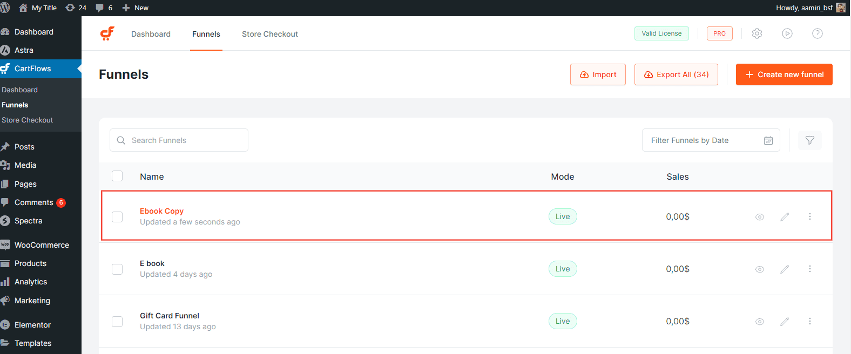
Task: Expand Ebook Copy row three-dot menu
Action: click(810, 216)
